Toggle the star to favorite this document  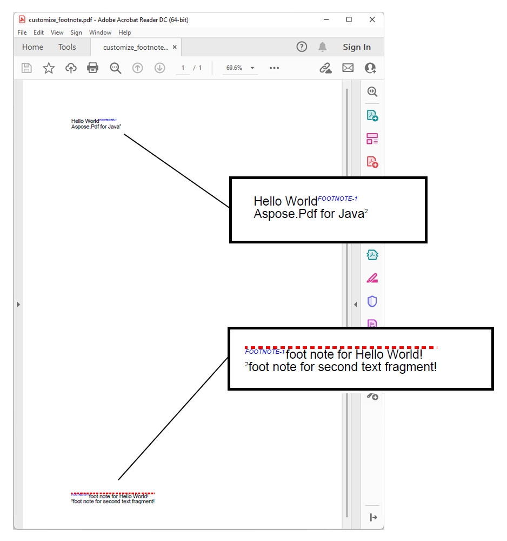[49, 68]
